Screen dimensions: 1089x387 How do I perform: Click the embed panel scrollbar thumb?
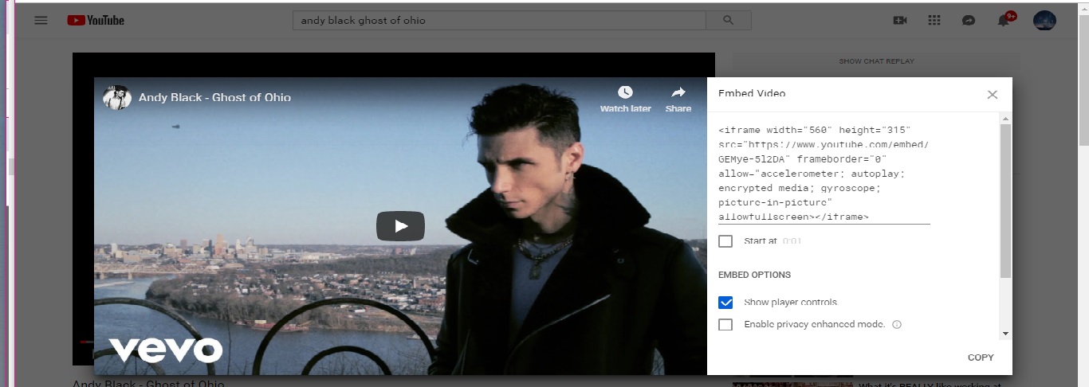pos(1005,201)
